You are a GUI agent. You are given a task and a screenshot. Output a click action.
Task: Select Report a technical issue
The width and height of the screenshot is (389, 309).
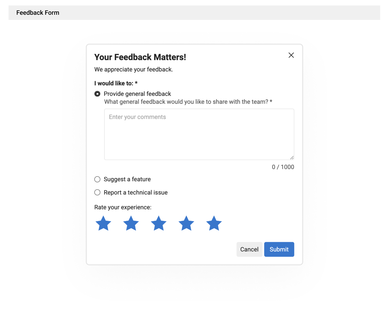pos(97,192)
